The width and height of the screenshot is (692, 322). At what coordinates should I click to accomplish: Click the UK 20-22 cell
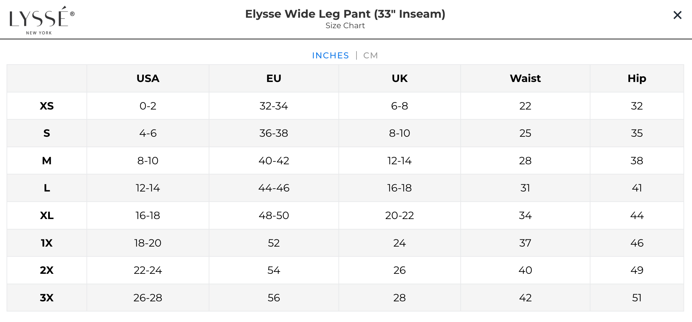coord(399,215)
